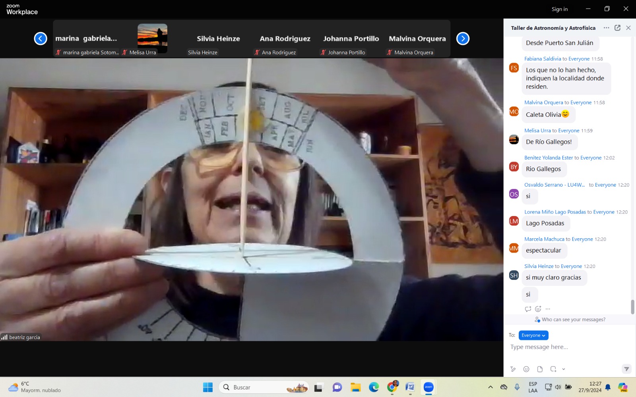Open the Everyone recipient dropdown

point(533,335)
